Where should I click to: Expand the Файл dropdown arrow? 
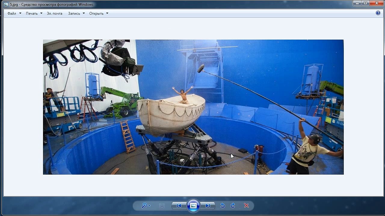click(x=20, y=13)
